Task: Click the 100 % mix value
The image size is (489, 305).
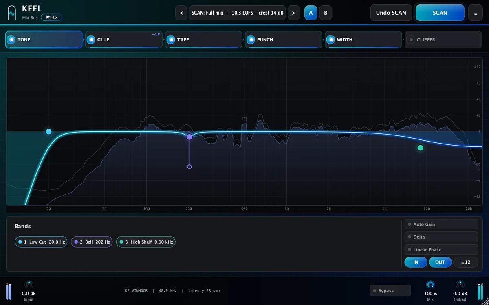Action: pyautogui.click(x=430, y=294)
